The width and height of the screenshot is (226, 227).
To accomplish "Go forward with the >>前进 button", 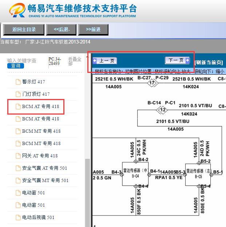I will point(93,30).
